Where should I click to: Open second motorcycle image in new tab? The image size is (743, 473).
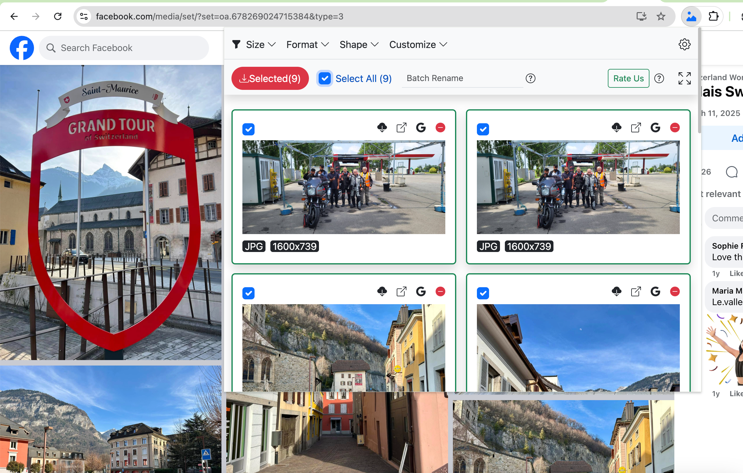[x=636, y=127]
